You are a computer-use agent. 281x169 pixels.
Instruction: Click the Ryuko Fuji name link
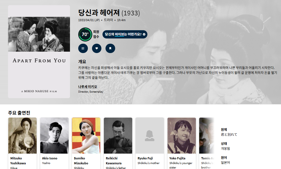point(145,158)
